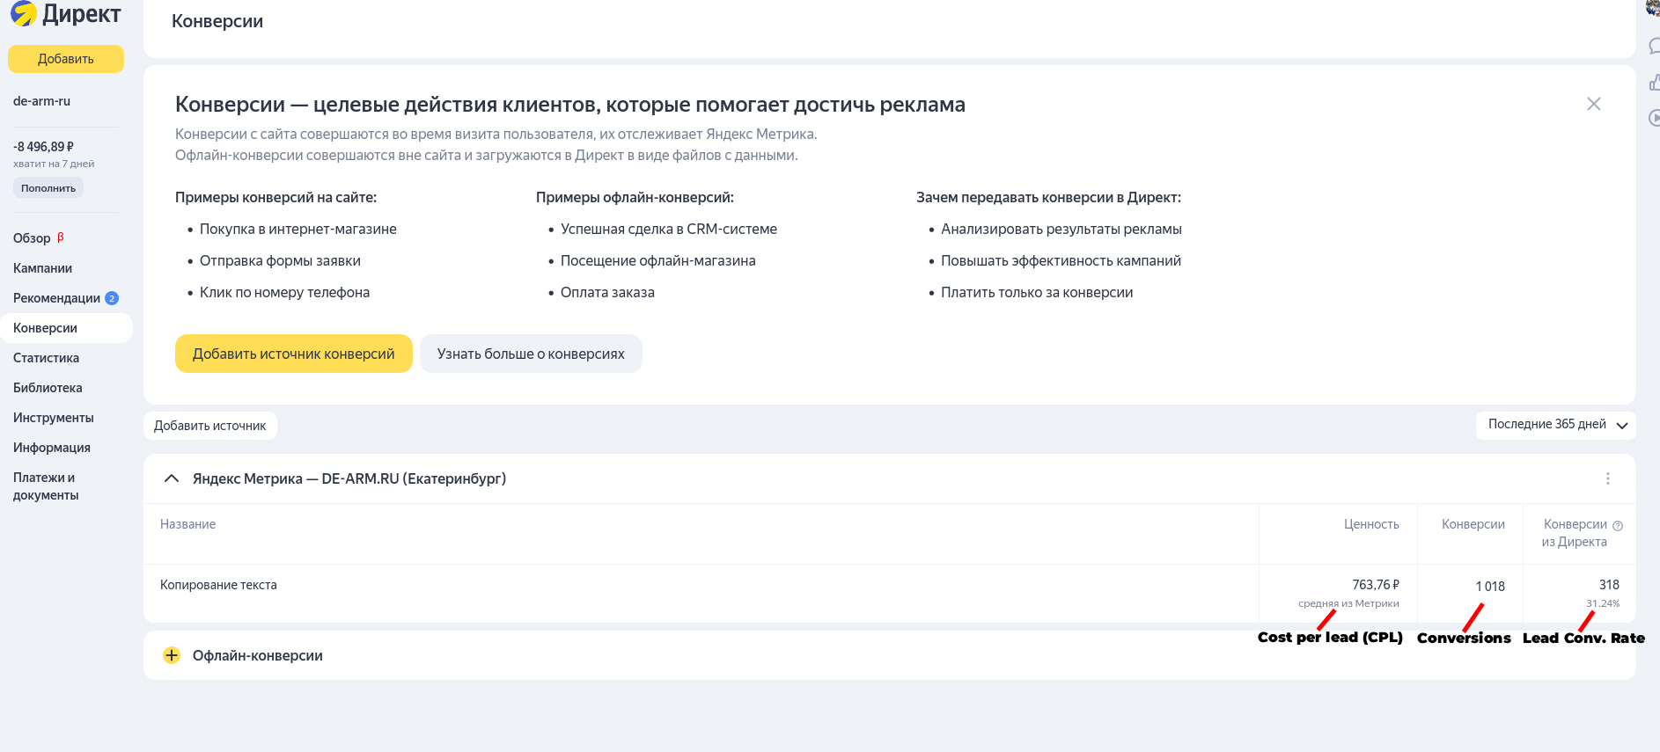
Task: Click the bullet Платить только за конверсии
Action: 1037,293
